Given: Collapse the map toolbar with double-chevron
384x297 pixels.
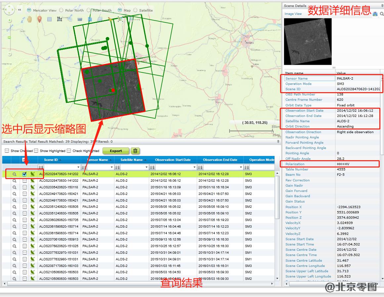Looking at the screenshot, I should [20, 10].
